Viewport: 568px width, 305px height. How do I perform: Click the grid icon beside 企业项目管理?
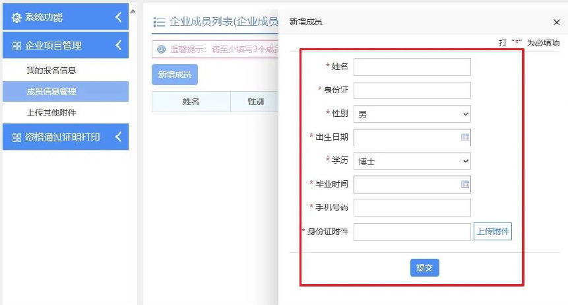point(16,46)
